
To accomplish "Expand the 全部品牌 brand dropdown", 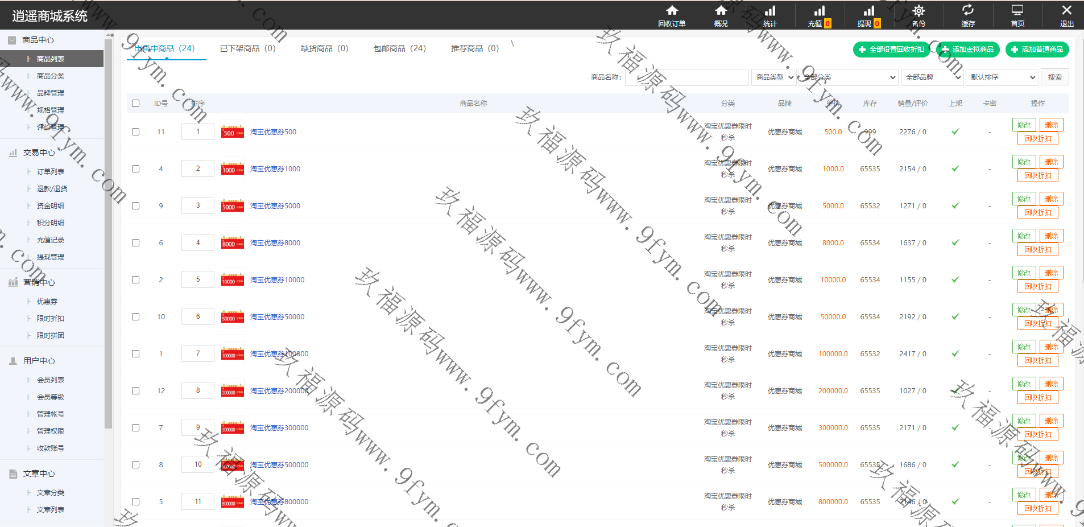I will pos(931,77).
